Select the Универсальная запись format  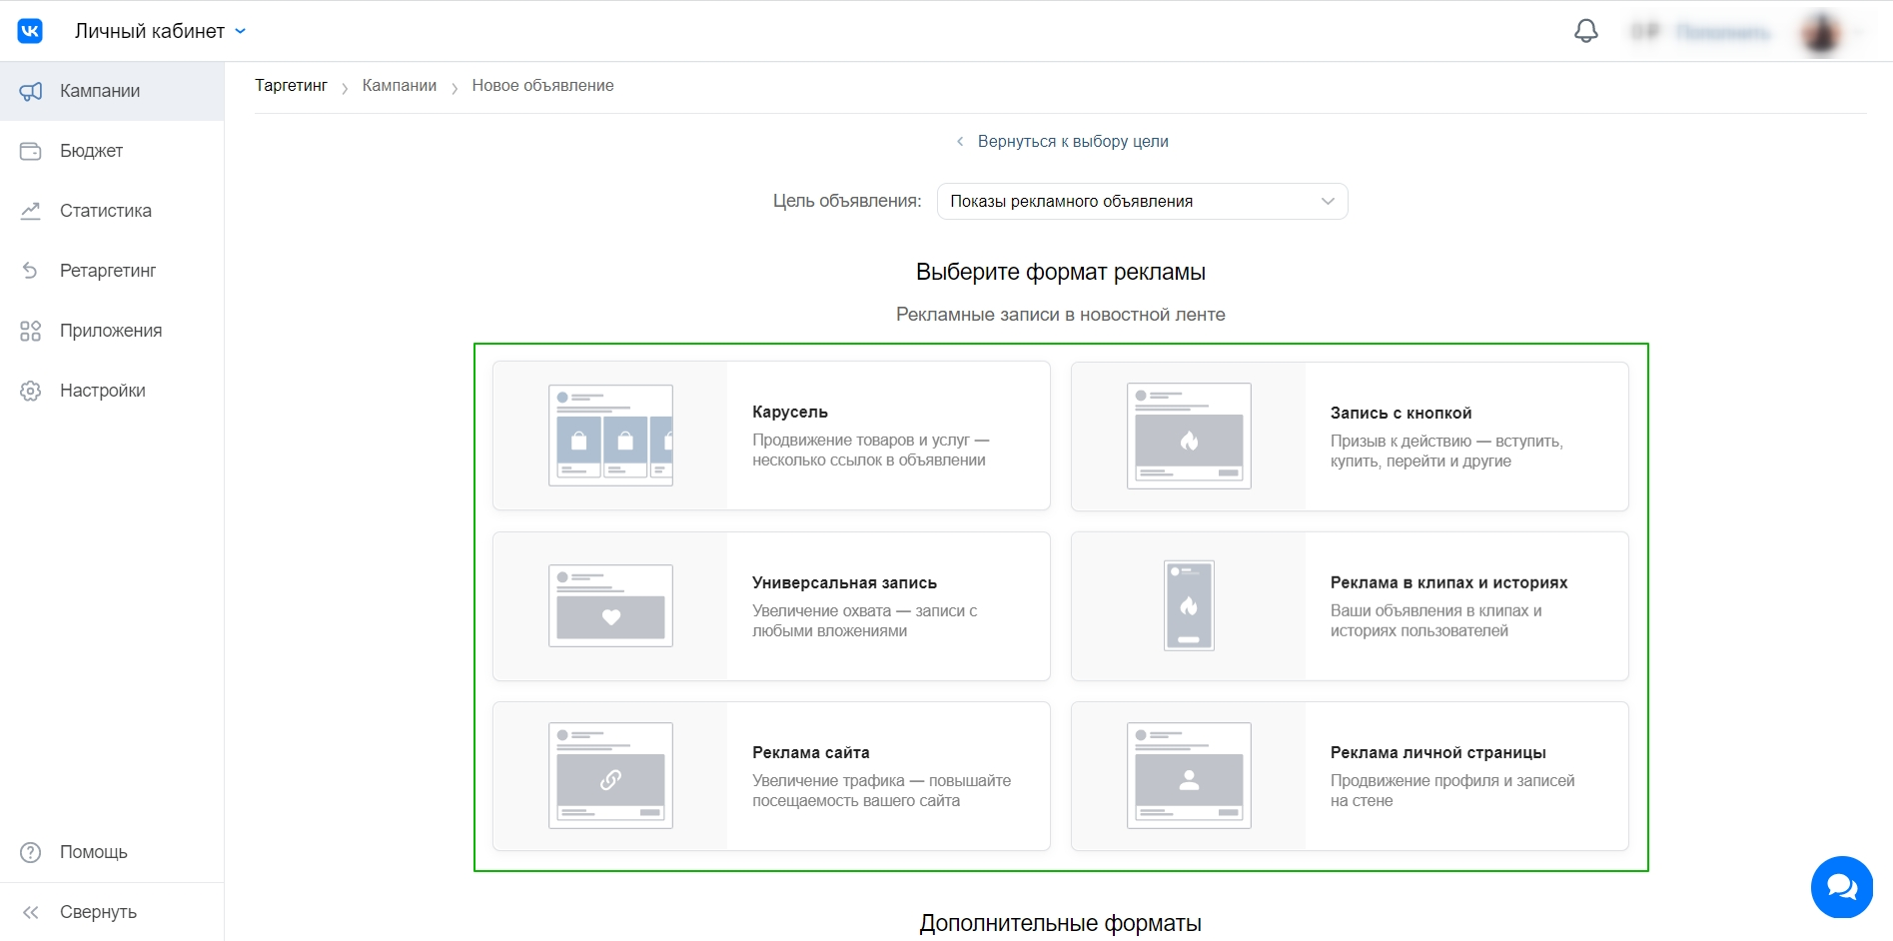tap(771, 606)
